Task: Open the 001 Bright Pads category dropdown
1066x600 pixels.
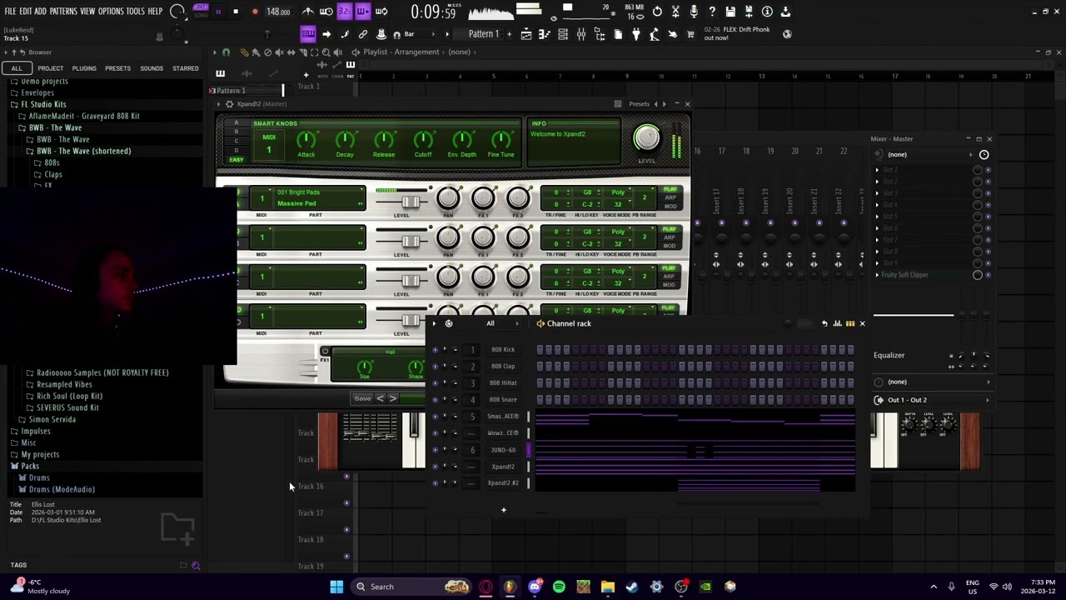Action: point(318,192)
